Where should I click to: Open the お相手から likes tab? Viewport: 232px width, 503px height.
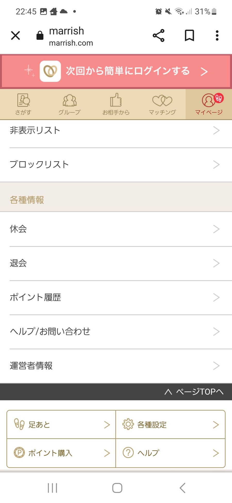pyautogui.click(x=116, y=104)
